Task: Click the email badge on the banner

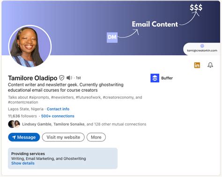Action: coord(202,49)
